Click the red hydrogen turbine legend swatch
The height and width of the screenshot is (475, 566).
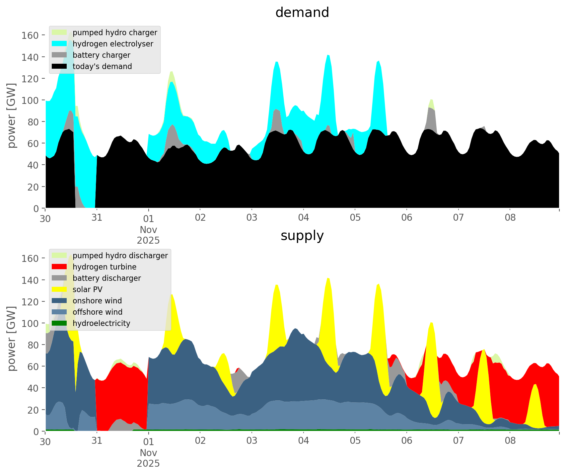59,267
